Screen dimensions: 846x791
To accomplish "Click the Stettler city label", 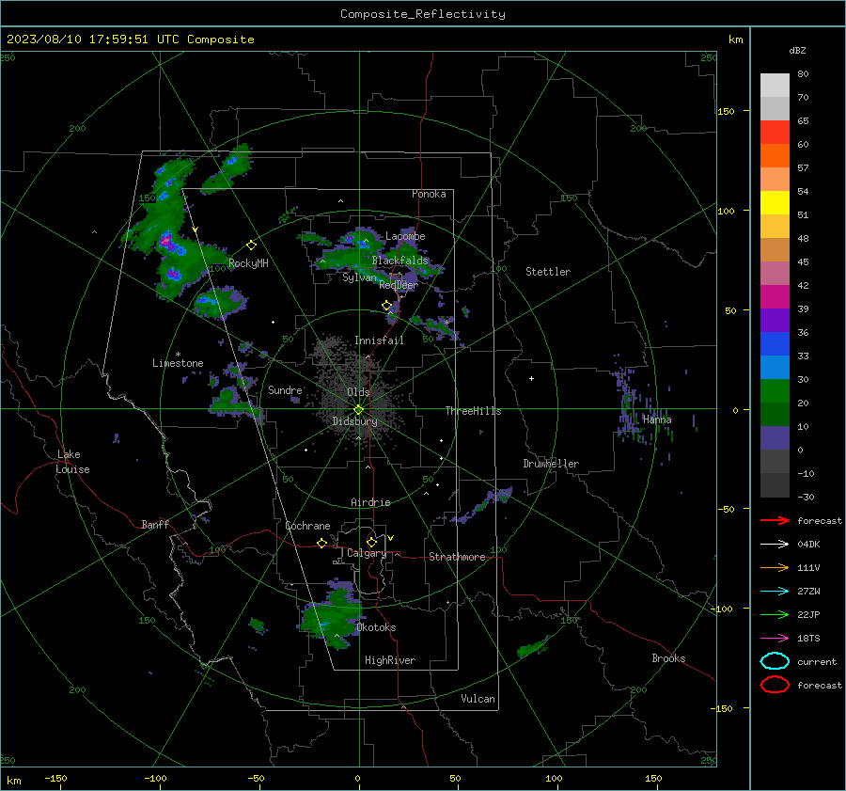I will (x=548, y=272).
